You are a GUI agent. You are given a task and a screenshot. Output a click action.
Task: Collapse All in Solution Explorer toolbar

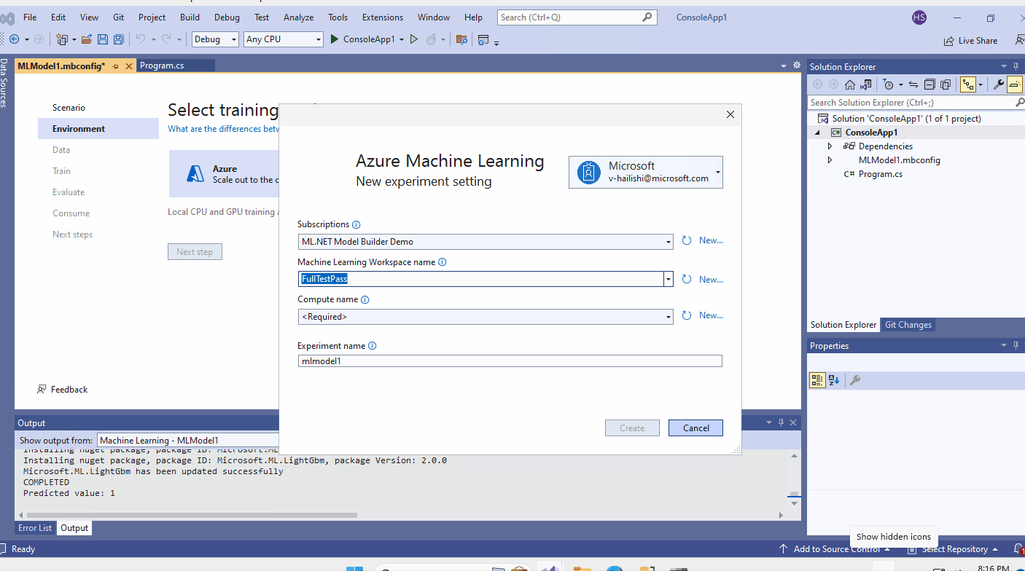(929, 84)
